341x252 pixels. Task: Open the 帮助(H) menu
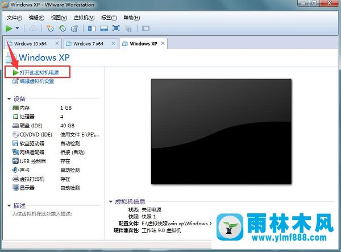tap(132, 18)
